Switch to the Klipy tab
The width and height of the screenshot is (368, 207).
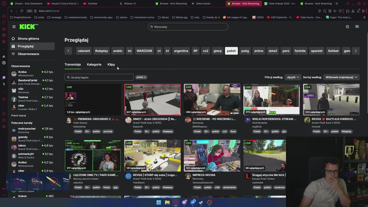tap(111, 64)
